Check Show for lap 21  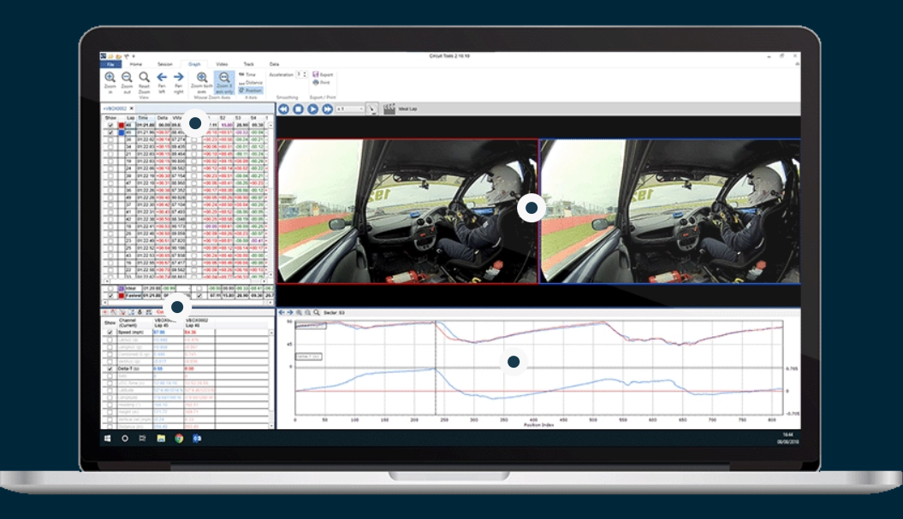click(110, 154)
